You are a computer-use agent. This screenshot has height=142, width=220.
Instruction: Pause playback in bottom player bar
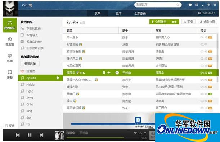(x=30, y=135)
